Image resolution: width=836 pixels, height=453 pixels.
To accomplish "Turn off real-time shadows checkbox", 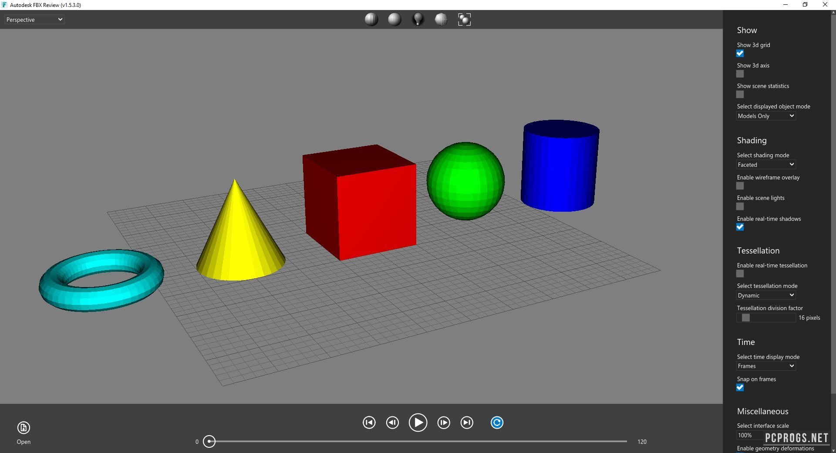I will point(740,227).
